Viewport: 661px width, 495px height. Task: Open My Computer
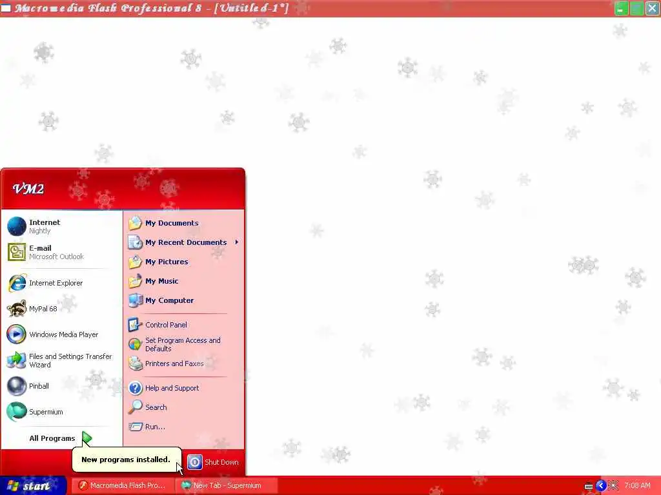click(x=184, y=300)
